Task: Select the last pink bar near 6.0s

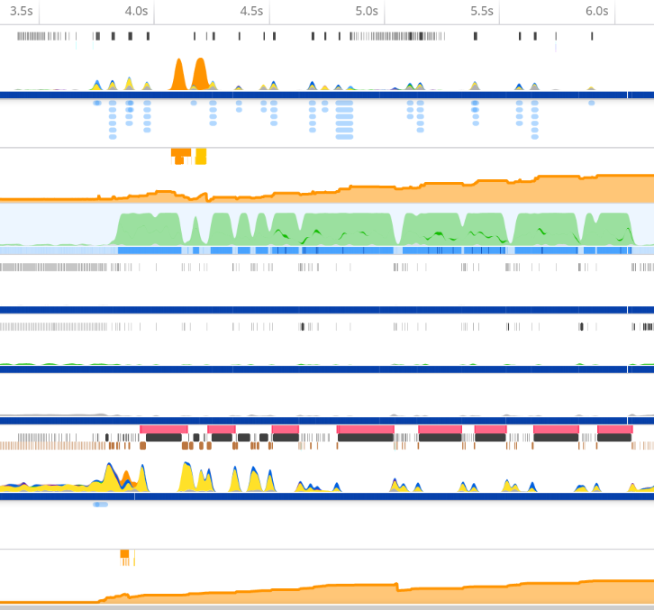Action: (614, 429)
